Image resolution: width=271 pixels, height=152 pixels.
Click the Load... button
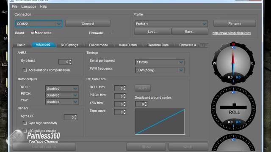pos(152,32)
